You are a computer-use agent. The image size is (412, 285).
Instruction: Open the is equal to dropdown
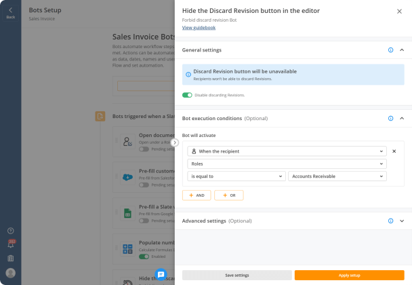point(236,176)
